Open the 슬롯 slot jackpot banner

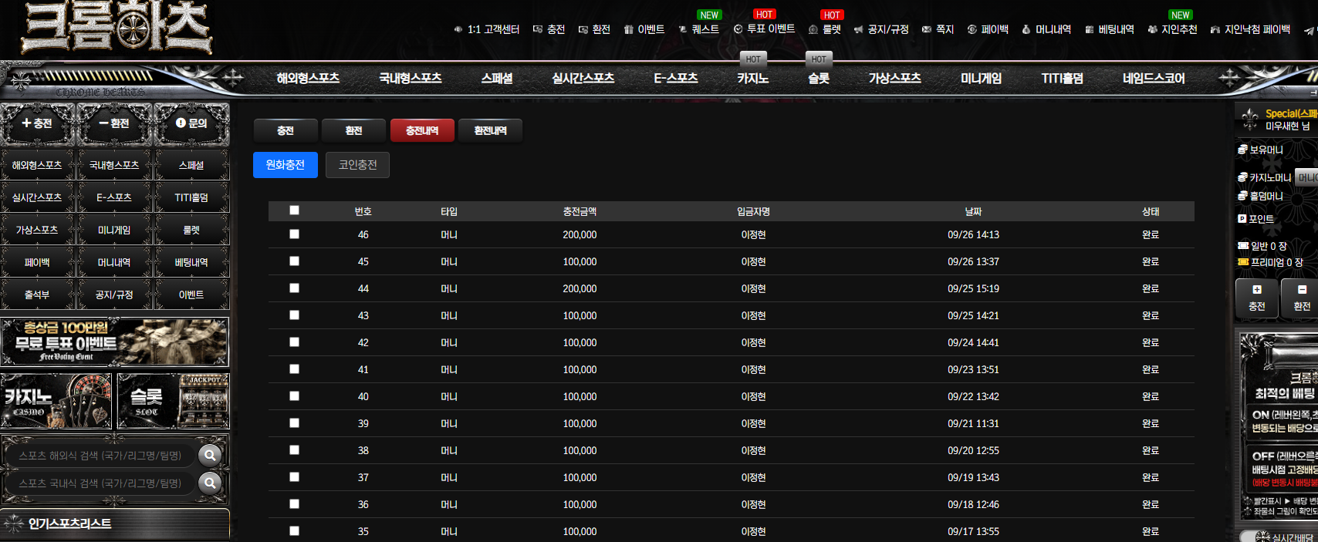174,401
